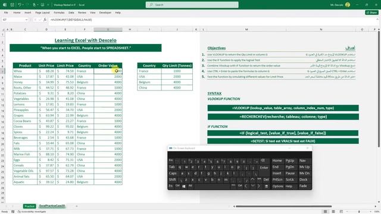The height and width of the screenshot is (214, 381).
Task: Switch to Page Break Preview in status bar
Action: click(x=341, y=212)
